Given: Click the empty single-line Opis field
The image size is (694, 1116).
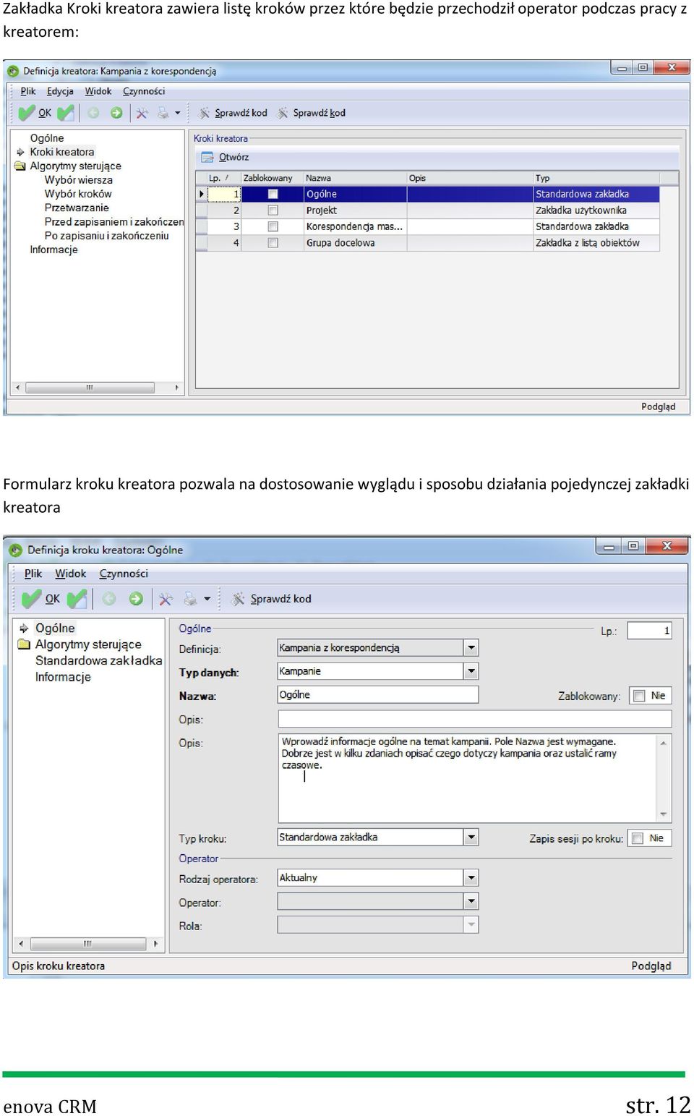Looking at the screenshot, I should click(474, 719).
